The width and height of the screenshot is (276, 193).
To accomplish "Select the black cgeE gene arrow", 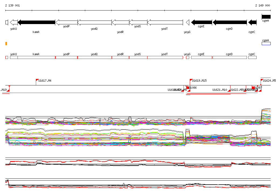I will 202,22.
